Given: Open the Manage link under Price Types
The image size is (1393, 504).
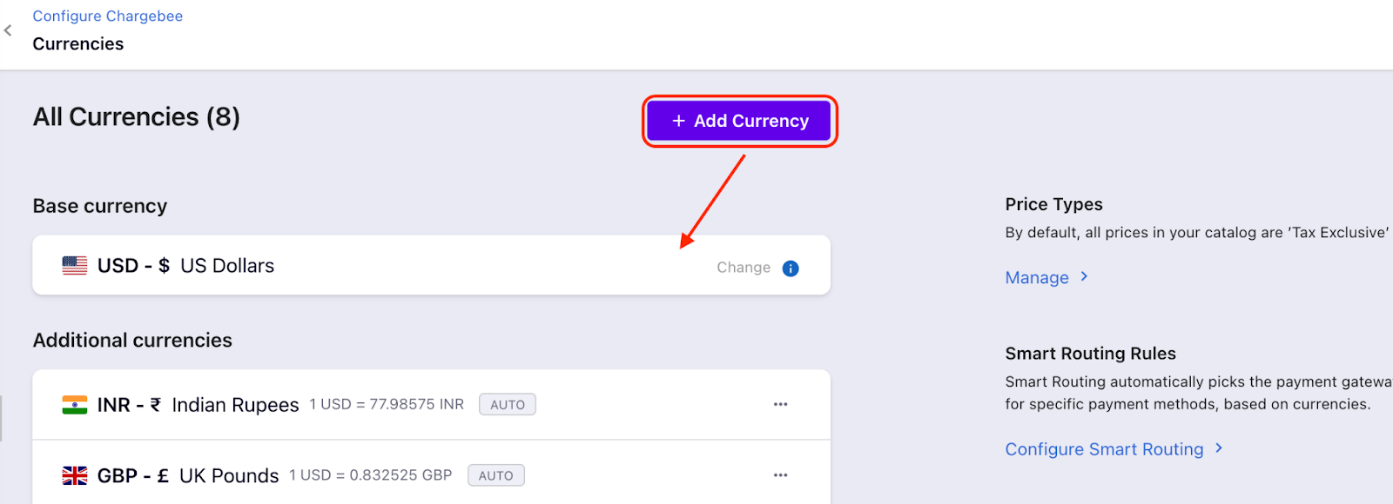Looking at the screenshot, I should pyautogui.click(x=1036, y=278).
